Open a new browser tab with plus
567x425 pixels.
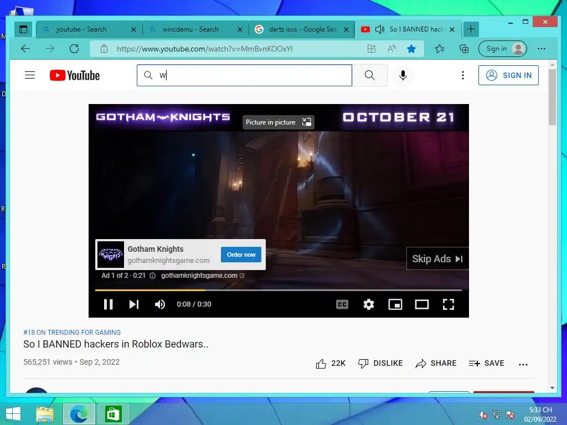click(471, 29)
